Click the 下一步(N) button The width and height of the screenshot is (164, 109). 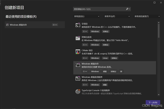click(x=153, y=102)
